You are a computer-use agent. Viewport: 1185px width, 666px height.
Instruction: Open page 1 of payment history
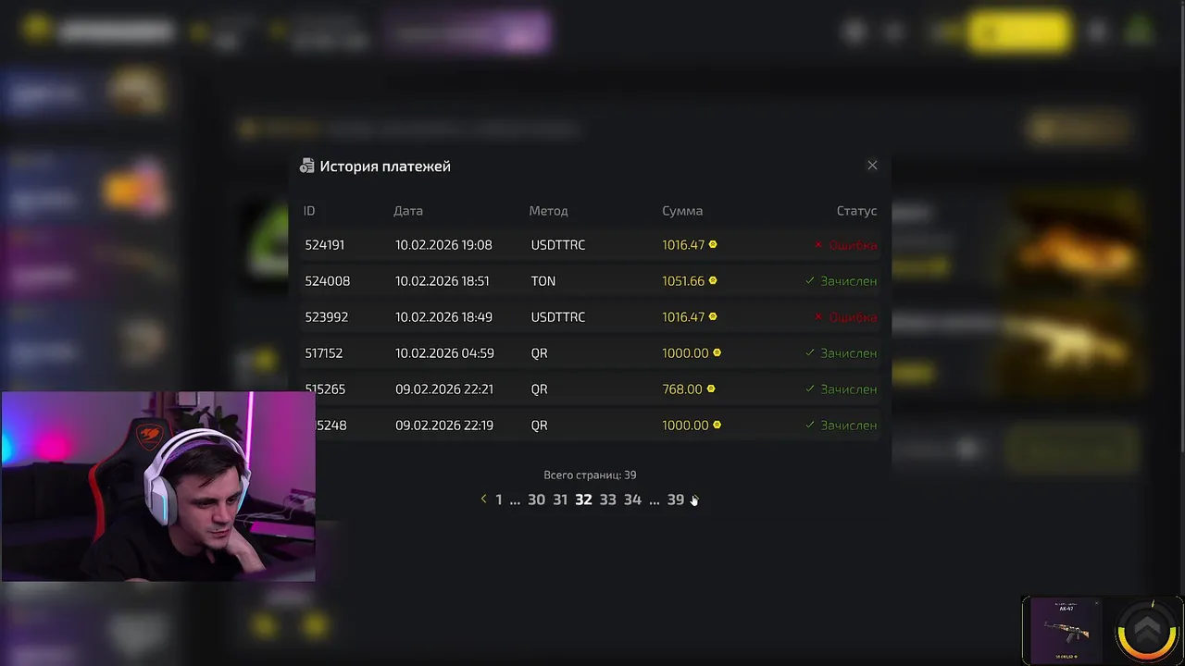point(498,499)
